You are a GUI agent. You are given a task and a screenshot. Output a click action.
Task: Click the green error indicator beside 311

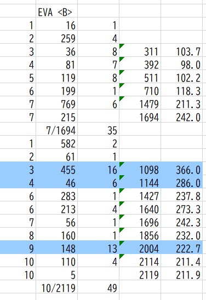click(121, 46)
